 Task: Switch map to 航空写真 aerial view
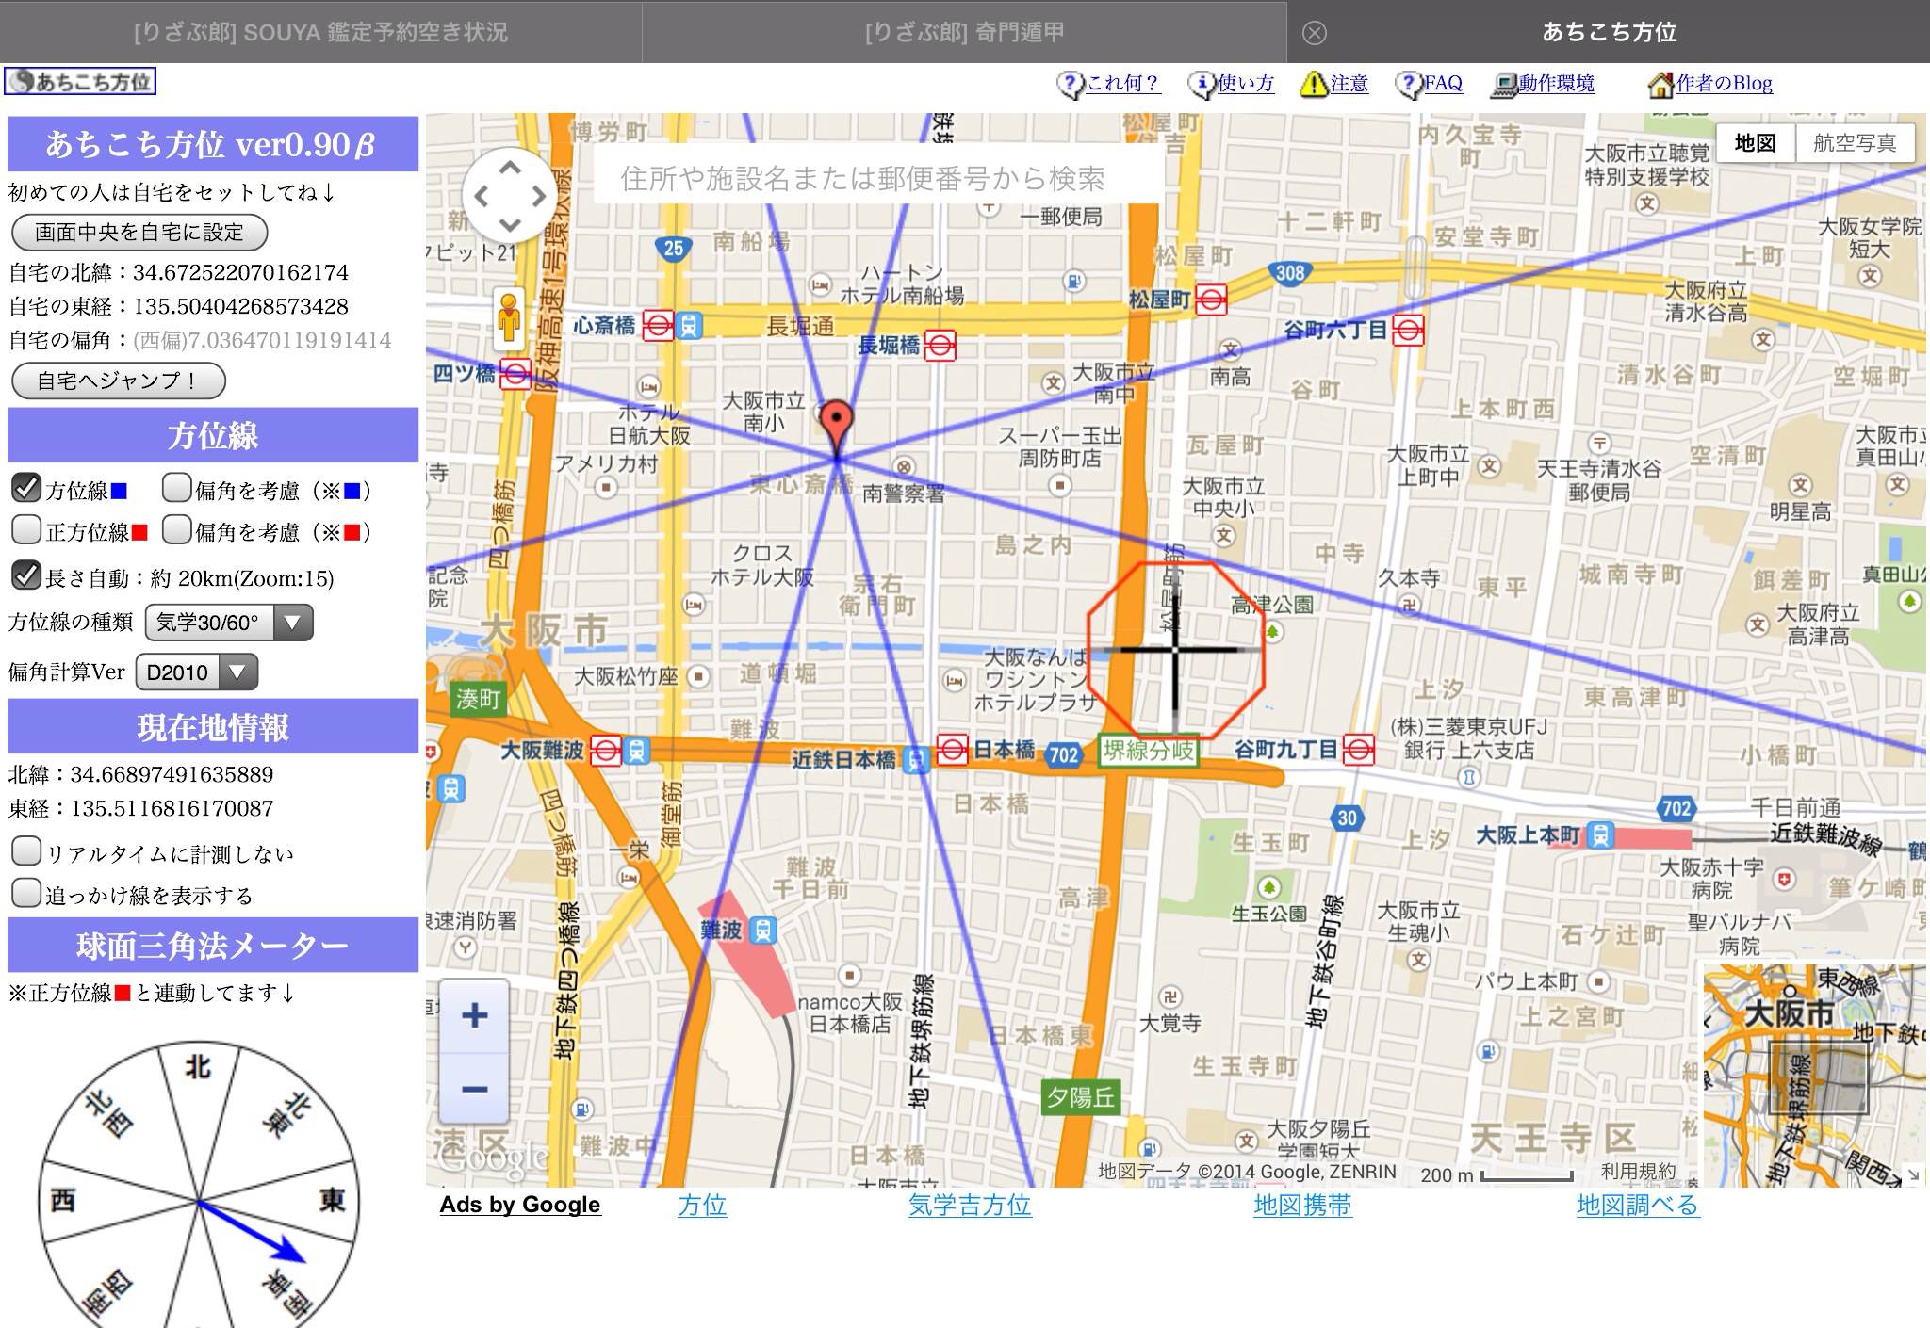[x=1854, y=143]
